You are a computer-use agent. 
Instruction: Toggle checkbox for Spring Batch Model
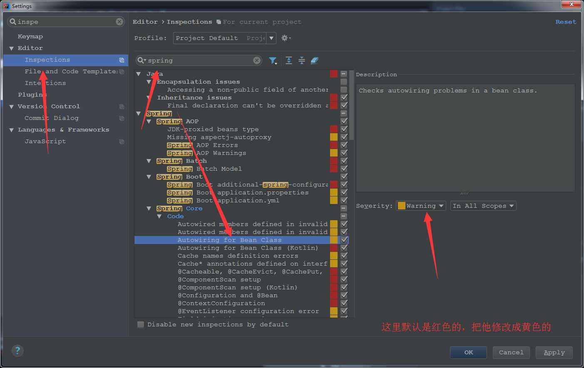(344, 169)
